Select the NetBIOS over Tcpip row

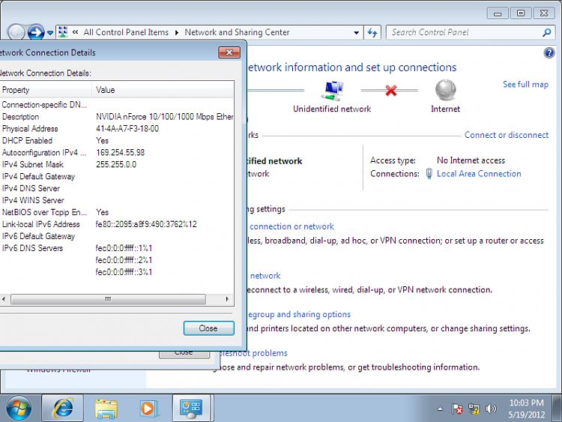coord(117,212)
